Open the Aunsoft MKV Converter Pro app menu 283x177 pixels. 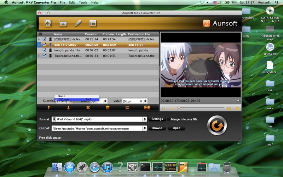(x=34, y=2)
